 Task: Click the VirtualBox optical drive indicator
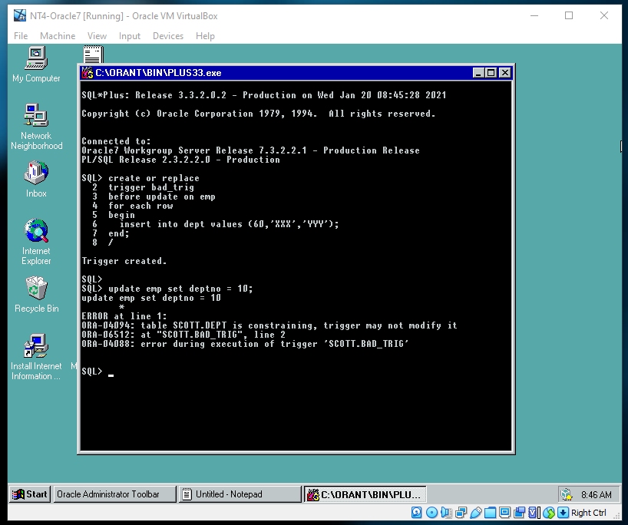pyautogui.click(x=431, y=513)
